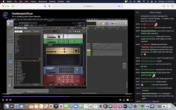
Task: Click the TheMidnightOfficial channel avatar
Action: click(x=6, y=15)
